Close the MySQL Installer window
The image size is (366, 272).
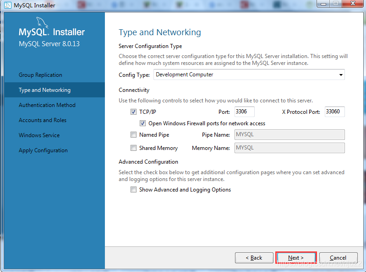click(x=353, y=4)
